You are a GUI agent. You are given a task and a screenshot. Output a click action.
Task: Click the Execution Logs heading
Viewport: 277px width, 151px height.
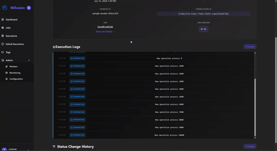tap(68, 47)
